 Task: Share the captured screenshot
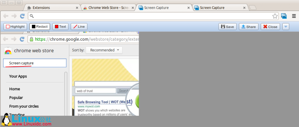(x=249, y=27)
